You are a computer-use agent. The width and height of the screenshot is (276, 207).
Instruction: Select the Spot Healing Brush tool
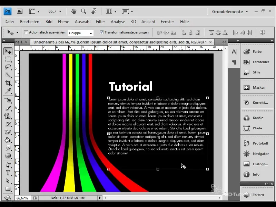8,100
